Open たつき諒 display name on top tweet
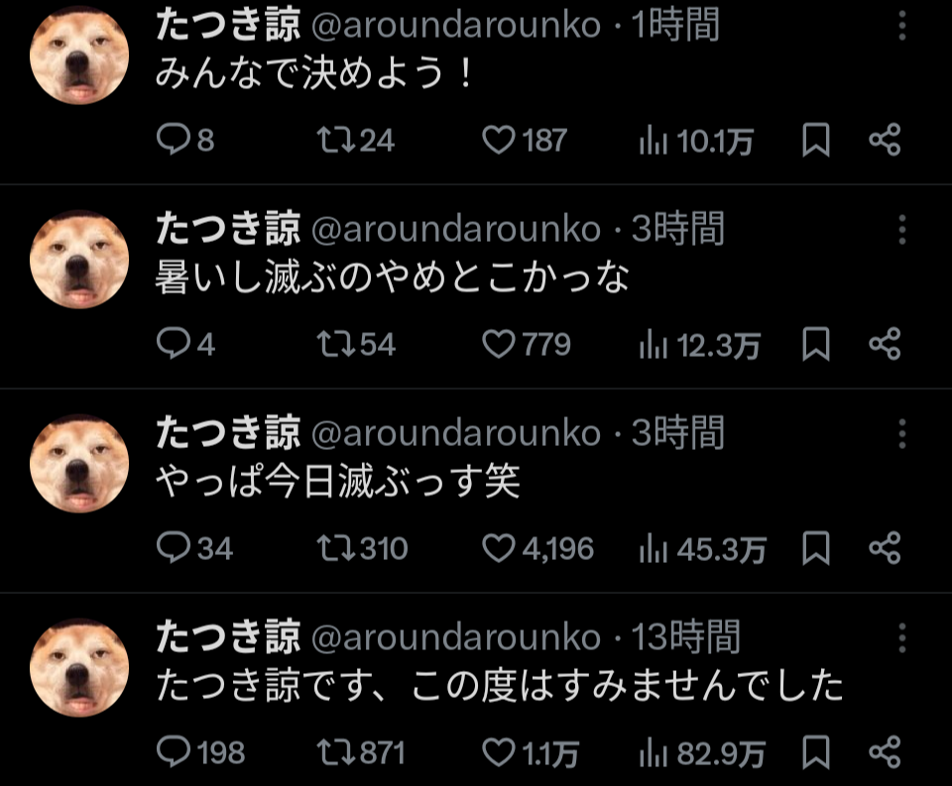The image size is (952, 786). click(228, 25)
